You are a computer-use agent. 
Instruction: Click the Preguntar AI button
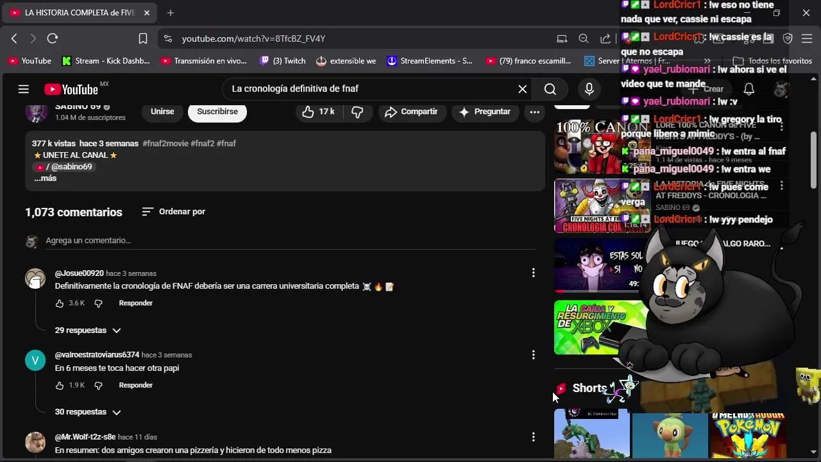(x=485, y=112)
